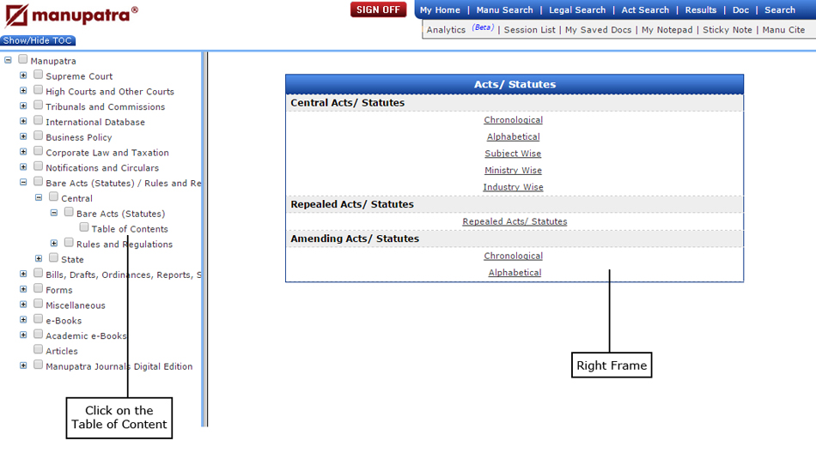Check the Table of Contents checkbox
This screenshot has height=465, width=816.
click(84, 227)
